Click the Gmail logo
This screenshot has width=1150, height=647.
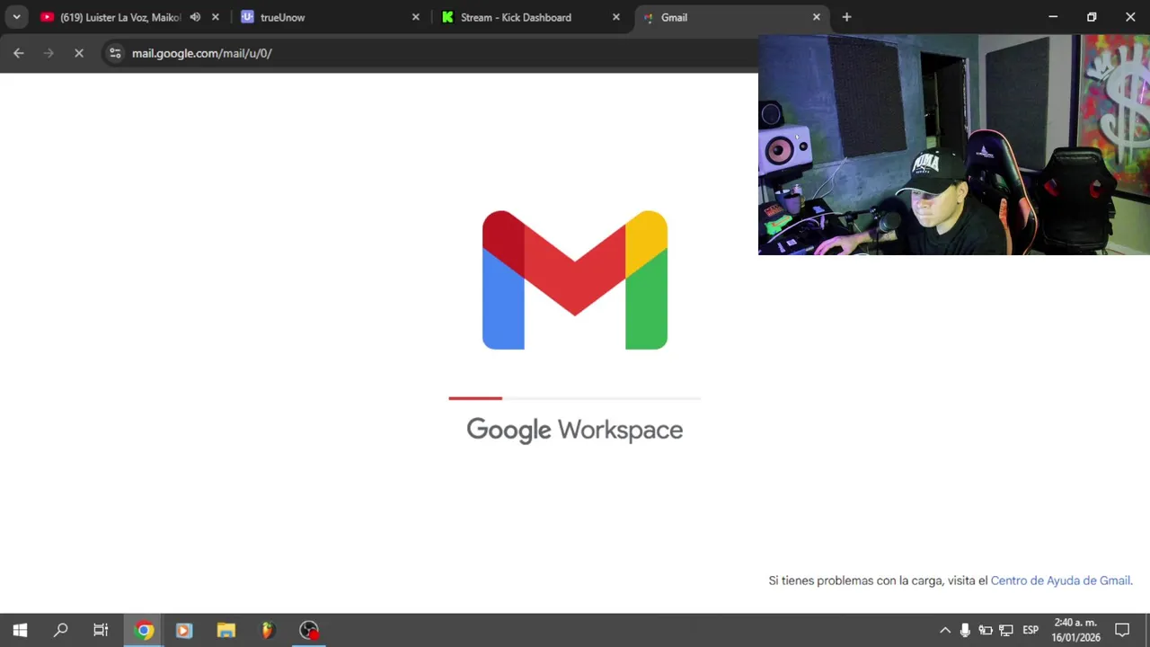click(575, 279)
